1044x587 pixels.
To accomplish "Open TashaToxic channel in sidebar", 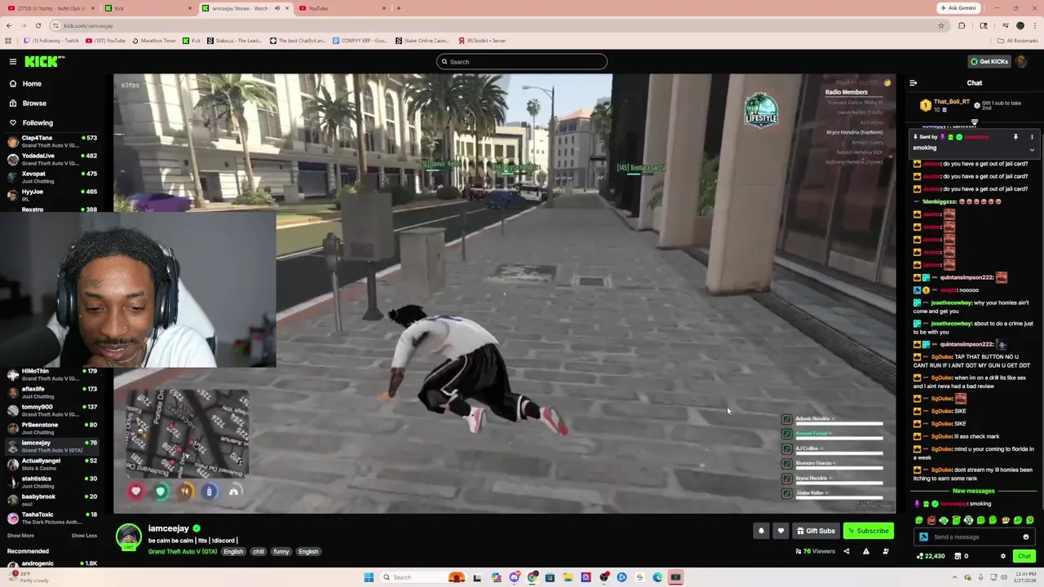I will click(x=51, y=518).
